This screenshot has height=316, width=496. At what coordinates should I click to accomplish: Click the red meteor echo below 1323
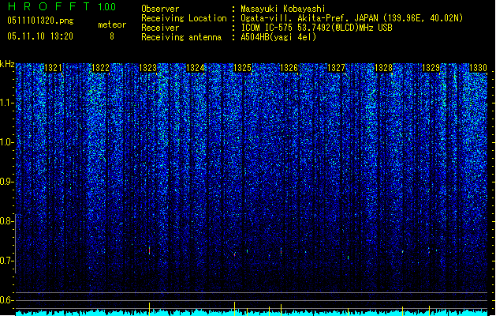coord(149,250)
